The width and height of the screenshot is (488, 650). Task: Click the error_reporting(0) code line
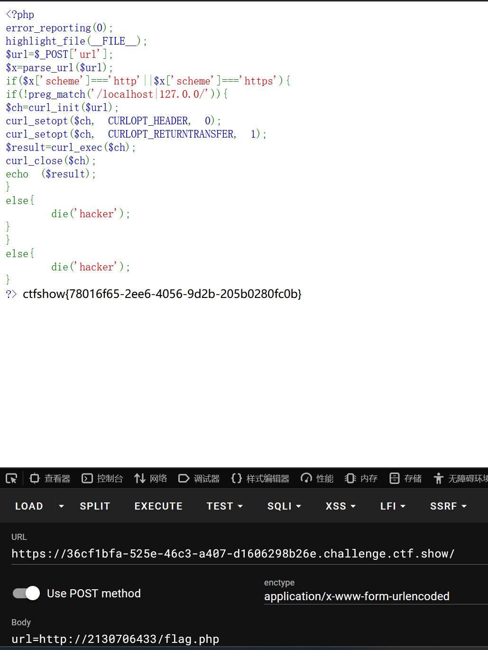59,28
